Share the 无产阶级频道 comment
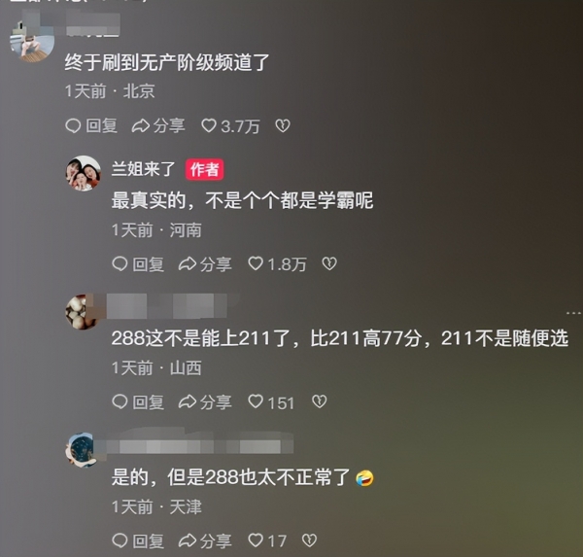This screenshot has height=557, width=583. [x=158, y=126]
